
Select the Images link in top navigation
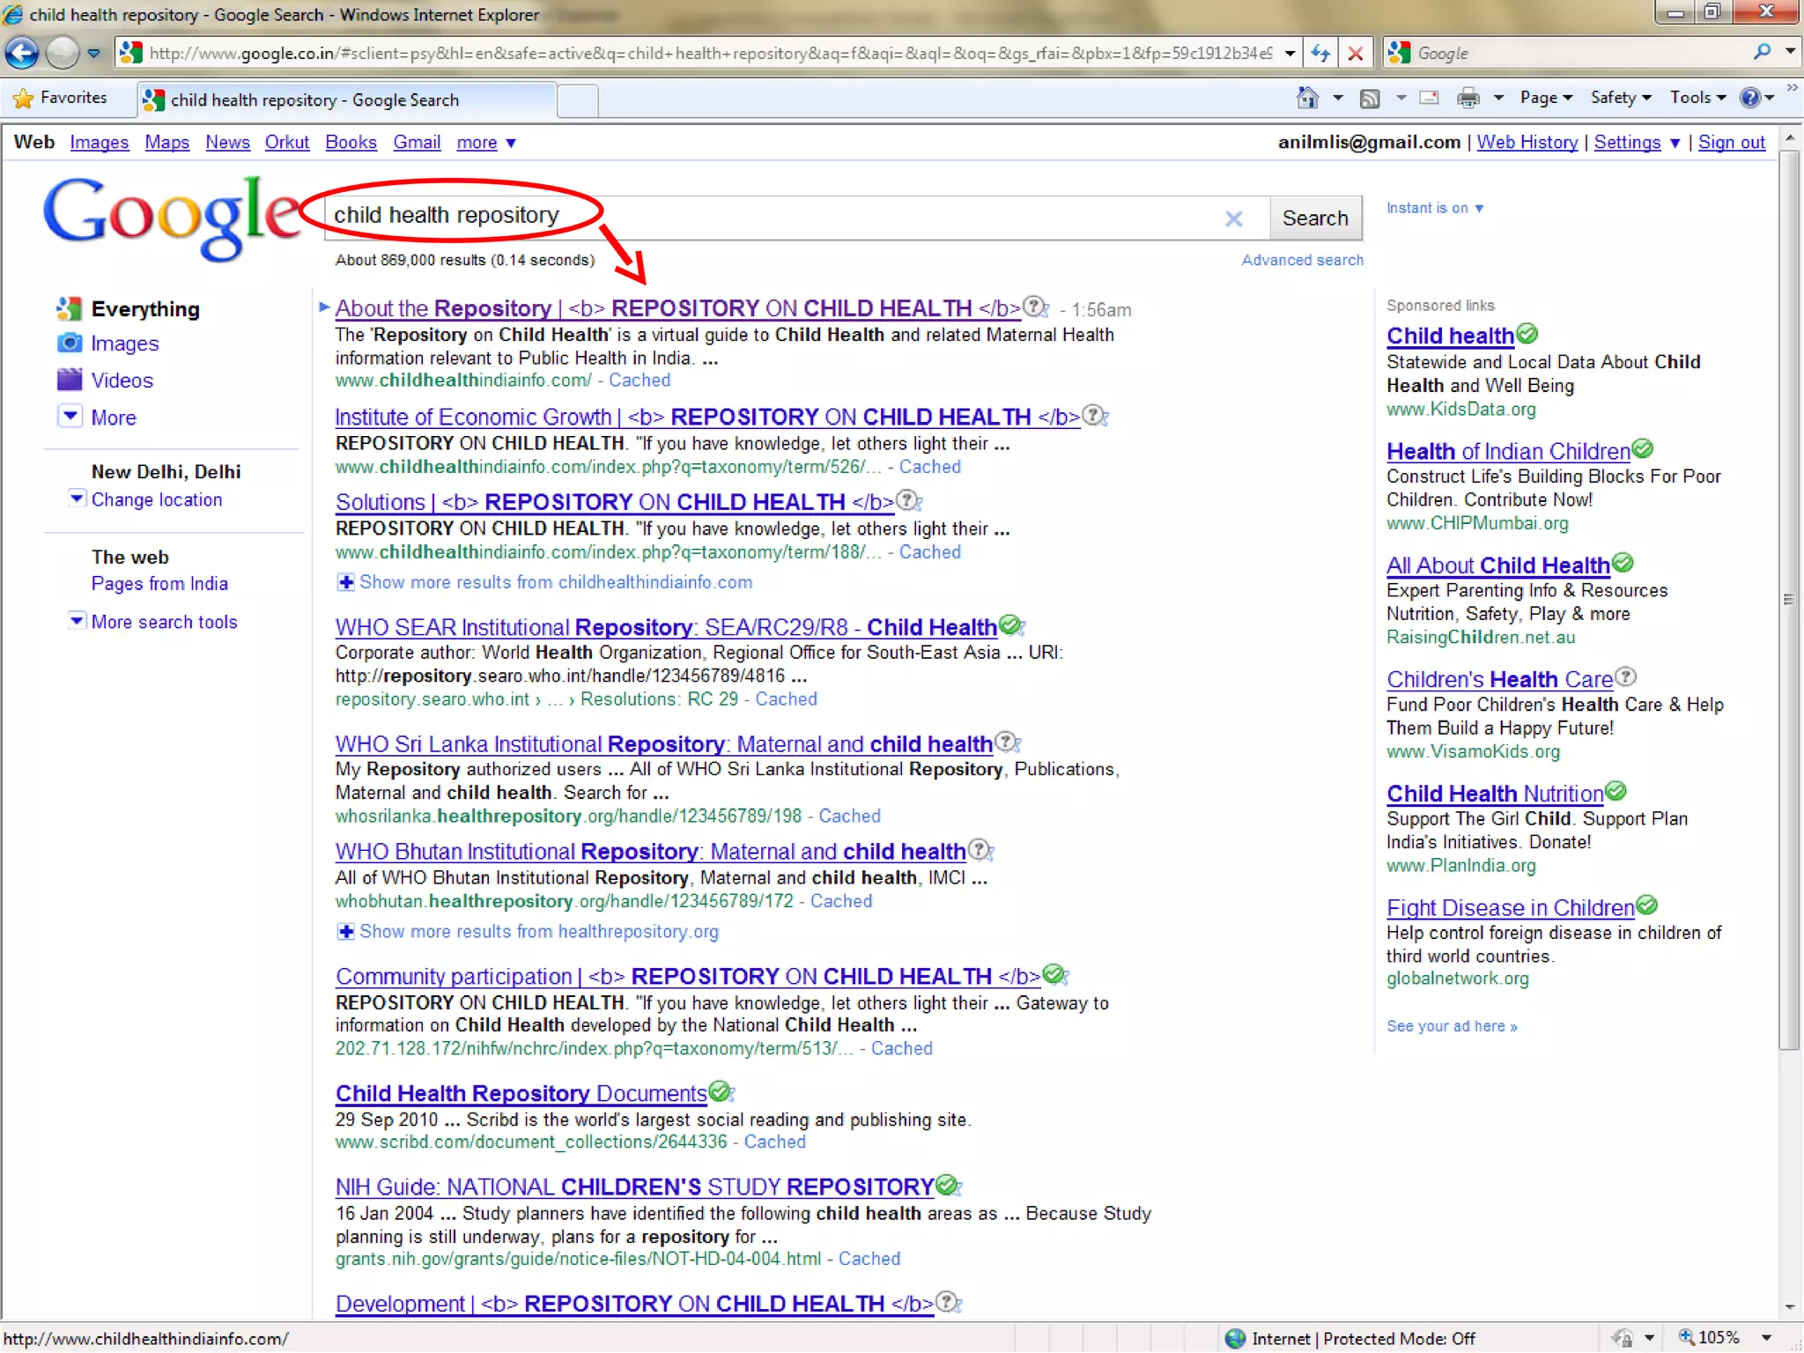tap(99, 143)
